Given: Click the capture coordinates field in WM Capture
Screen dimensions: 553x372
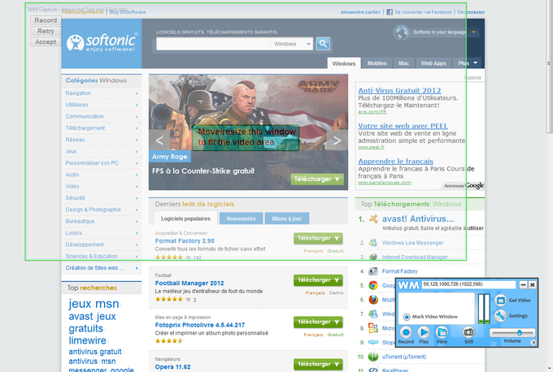Looking at the screenshot, I should 469,284.
